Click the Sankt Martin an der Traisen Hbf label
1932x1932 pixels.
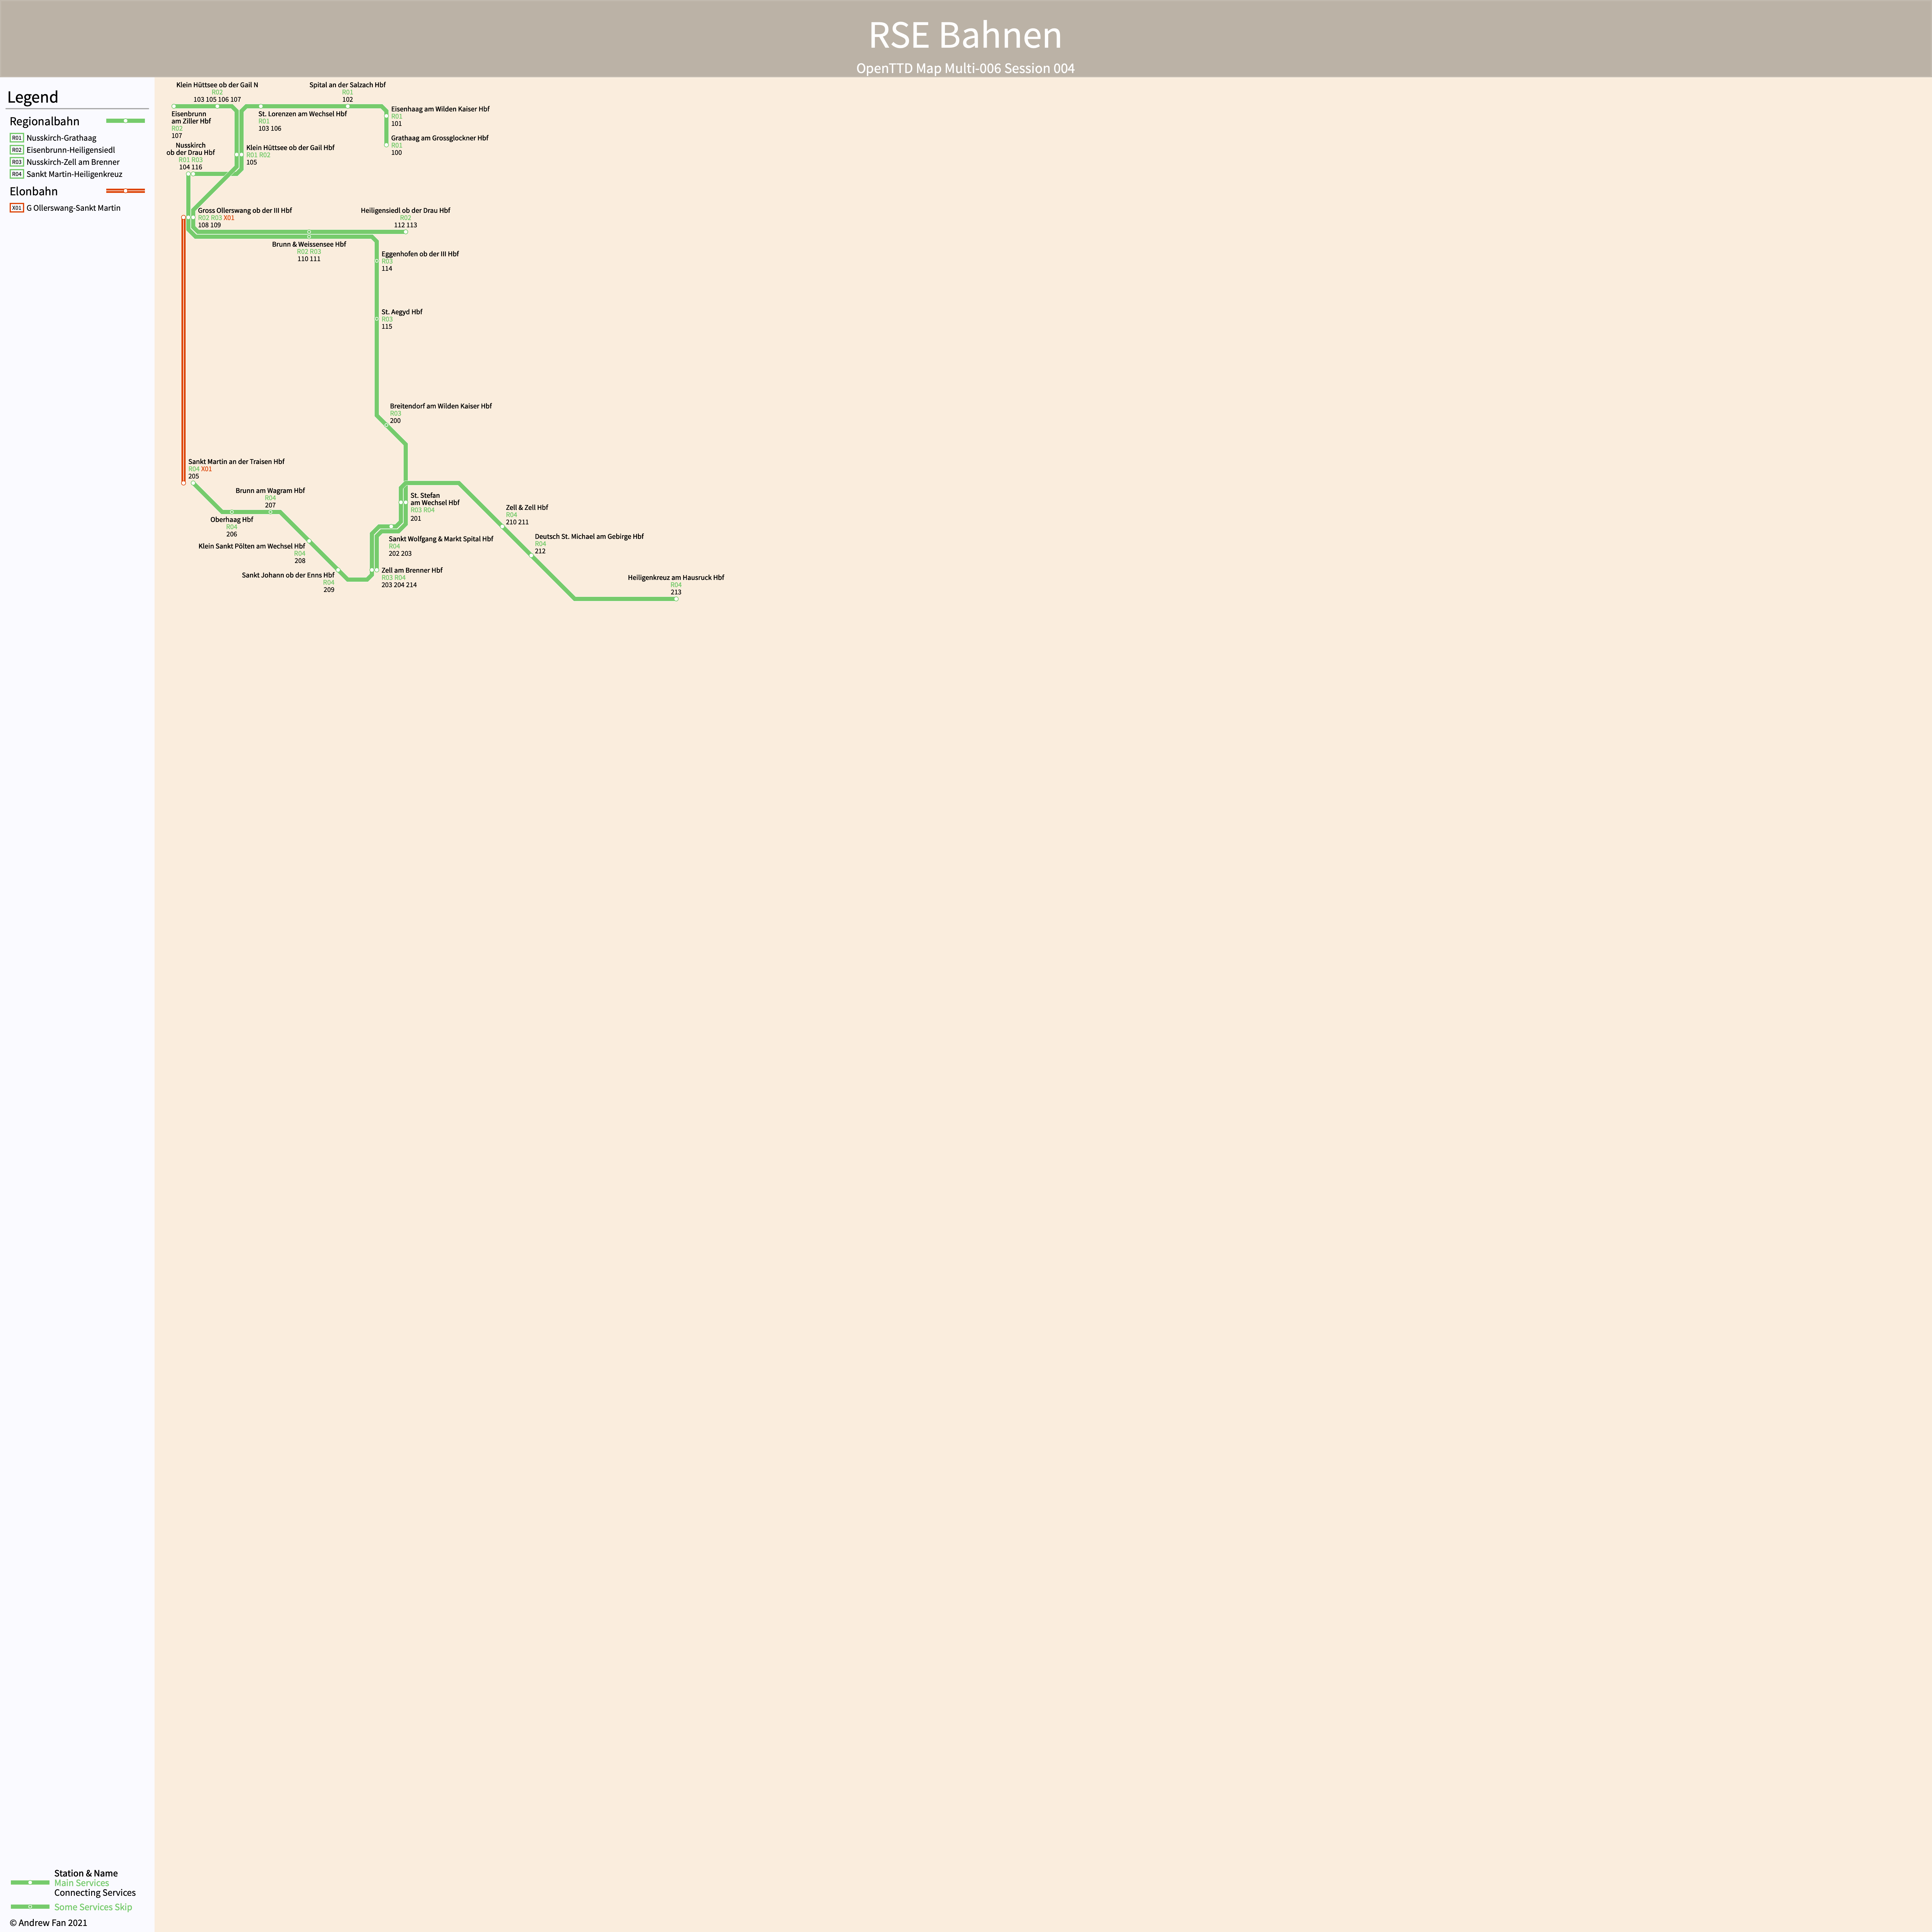[x=236, y=462]
